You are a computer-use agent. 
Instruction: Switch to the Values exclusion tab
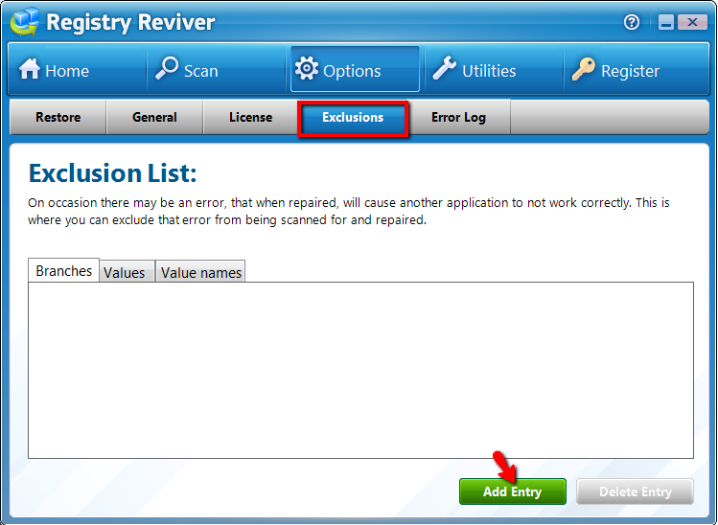tap(125, 273)
